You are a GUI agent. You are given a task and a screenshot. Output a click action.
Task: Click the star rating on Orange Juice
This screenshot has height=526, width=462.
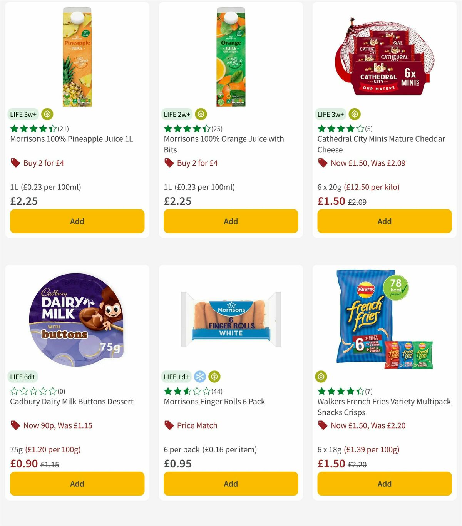tap(187, 129)
